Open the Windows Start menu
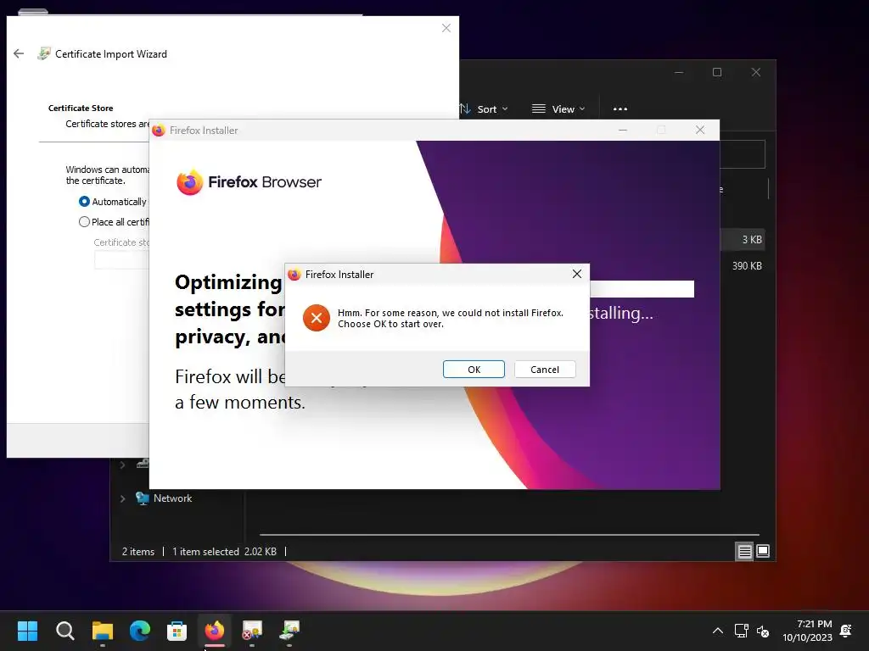 tap(27, 631)
